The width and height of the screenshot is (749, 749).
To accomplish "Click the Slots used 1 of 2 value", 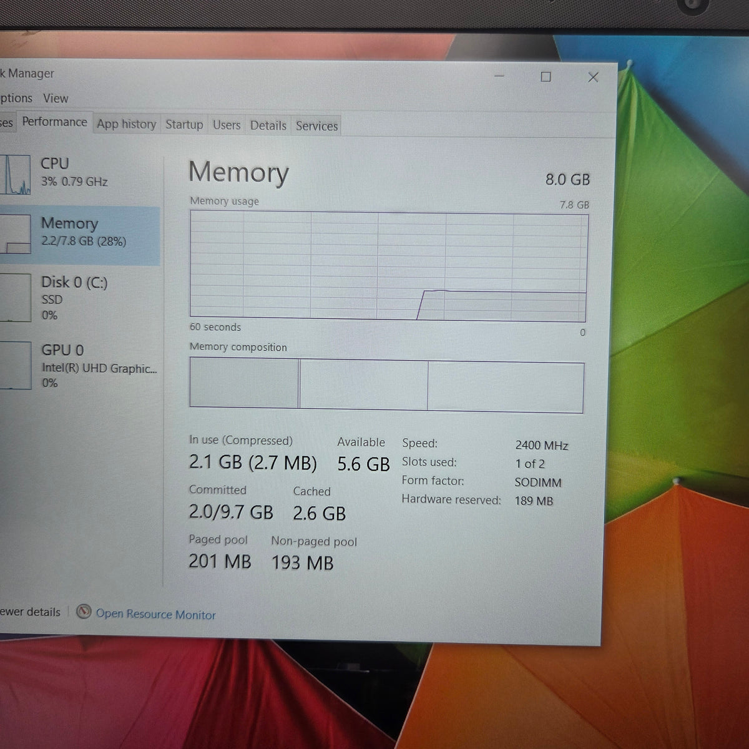I will [x=530, y=464].
